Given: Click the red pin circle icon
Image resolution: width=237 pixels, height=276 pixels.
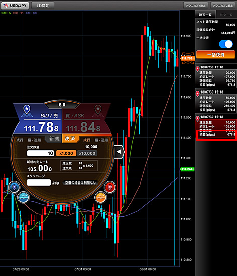Looking at the screenshot, I should click(x=110, y=187).
